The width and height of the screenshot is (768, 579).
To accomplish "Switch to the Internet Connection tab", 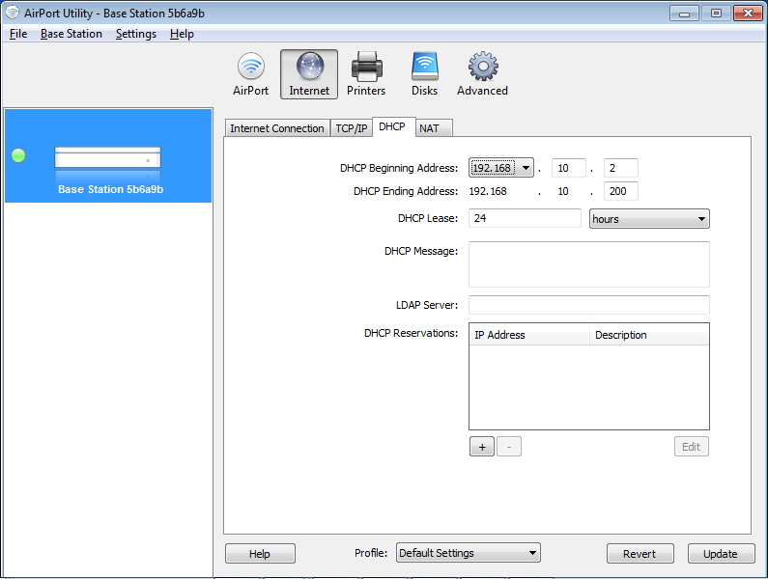I will point(276,128).
